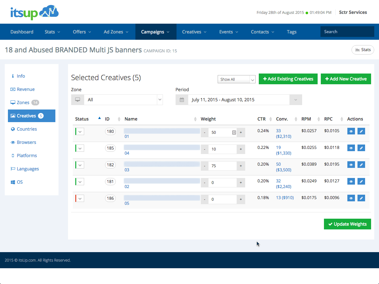Screen dimensions: 379x284
Task: Sort table by ID column
Action: tap(119, 119)
